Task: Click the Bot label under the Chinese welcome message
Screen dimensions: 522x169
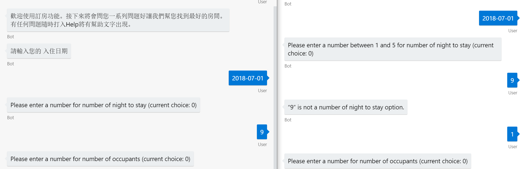Action: pos(10,37)
